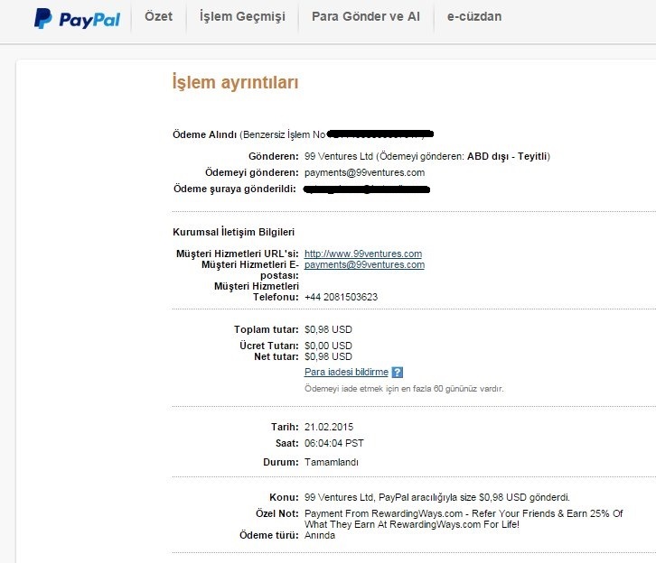656x563 pixels.
Task: Go to the e-cüzdan tab
Action: tap(474, 16)
